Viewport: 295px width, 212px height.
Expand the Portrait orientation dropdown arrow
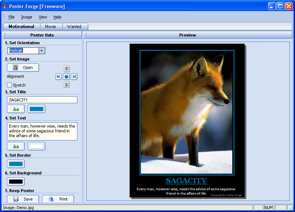[x=42, y=51]
